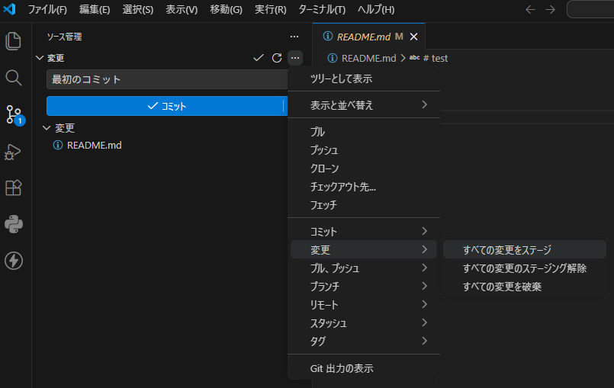Choose すべての変更を破棄 menu entry
Viewport: 614px width, 388px height.
point(502,287)
